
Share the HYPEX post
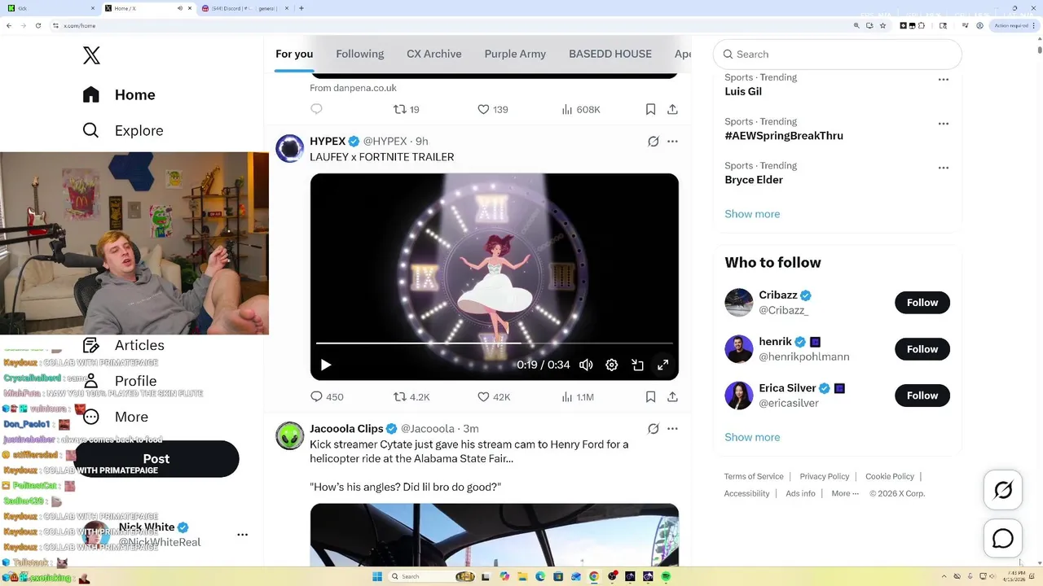click(x=672, y=397)
